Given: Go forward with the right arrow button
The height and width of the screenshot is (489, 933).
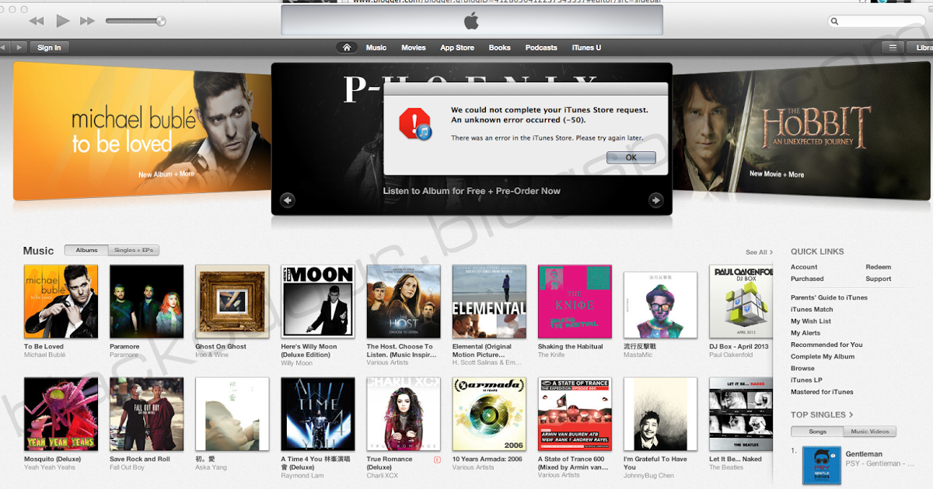Looking at the screenshot, I should tap(19, 47).
